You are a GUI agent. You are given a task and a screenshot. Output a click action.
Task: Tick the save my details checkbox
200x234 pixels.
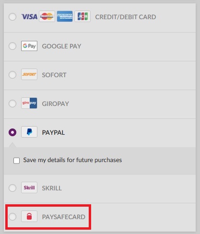[x=17, y=161]
